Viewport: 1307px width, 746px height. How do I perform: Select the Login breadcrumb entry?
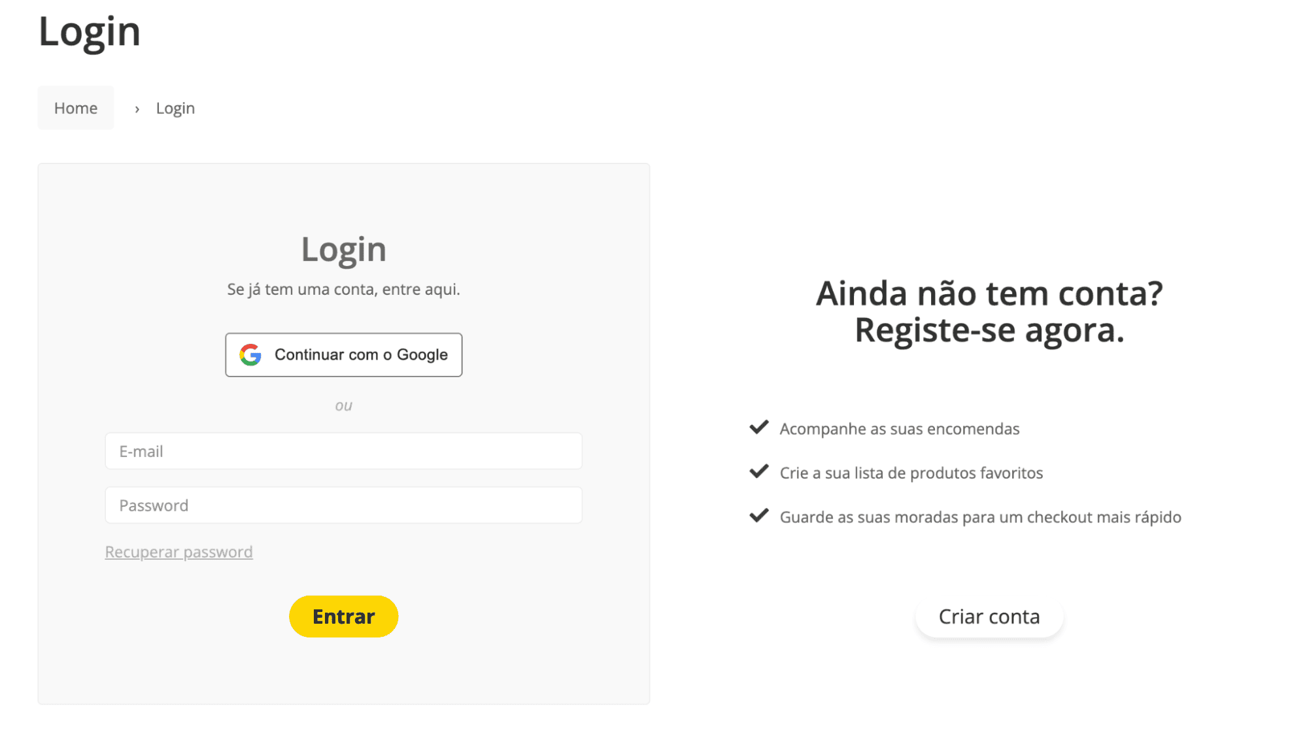[175, 107]
